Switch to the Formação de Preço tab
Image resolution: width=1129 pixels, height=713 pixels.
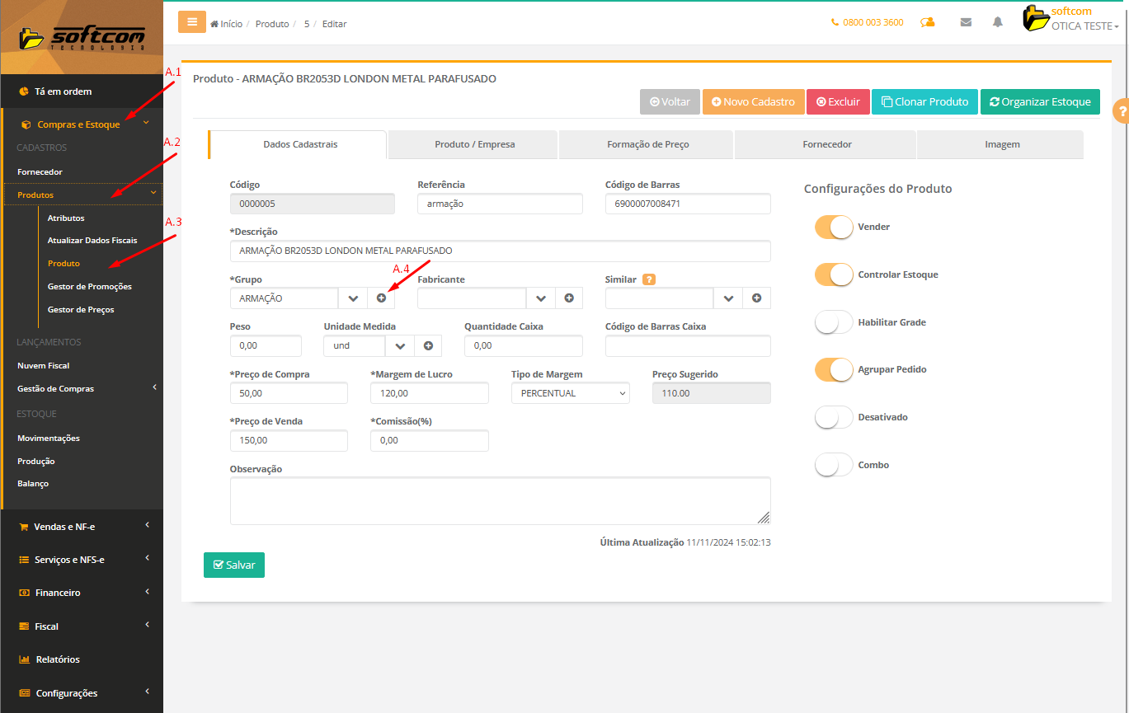[x=647, y=144]
